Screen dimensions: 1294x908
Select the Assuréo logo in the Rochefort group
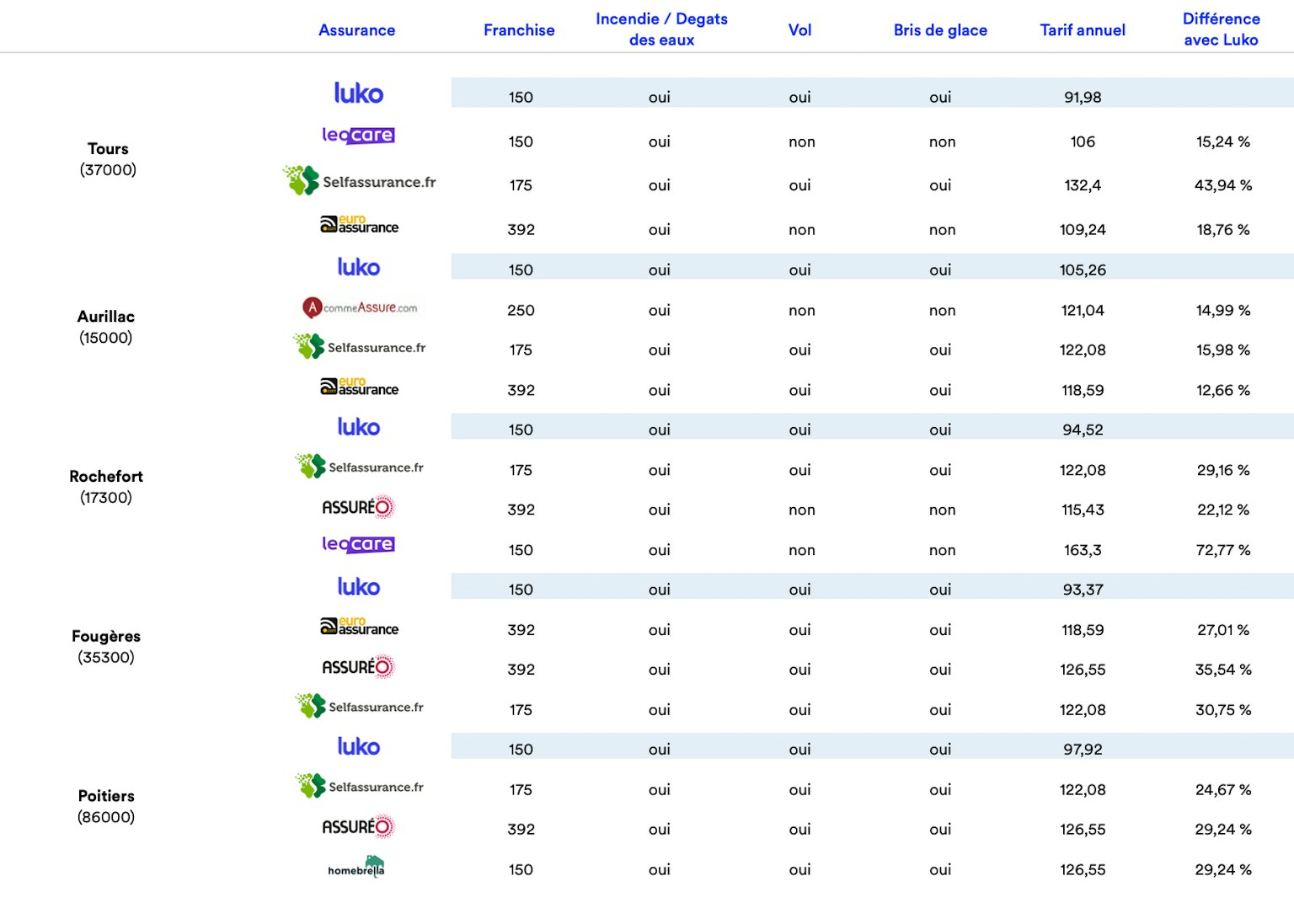click(358, 507)
